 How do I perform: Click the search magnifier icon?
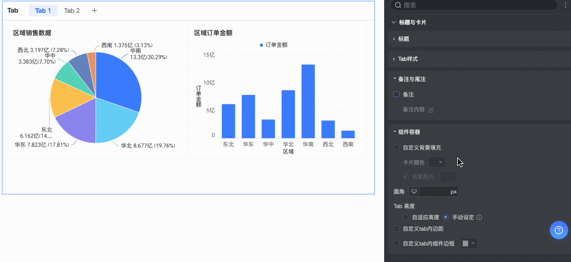[398, 5]
